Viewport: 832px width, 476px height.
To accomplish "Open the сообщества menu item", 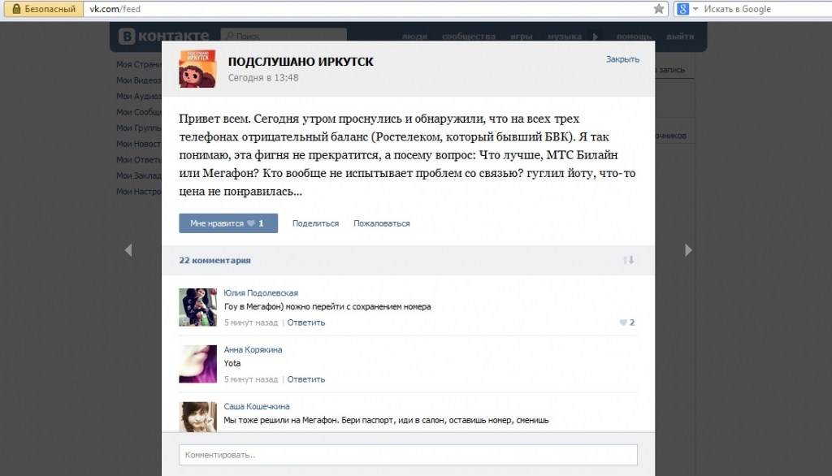I will click(468, 37).
